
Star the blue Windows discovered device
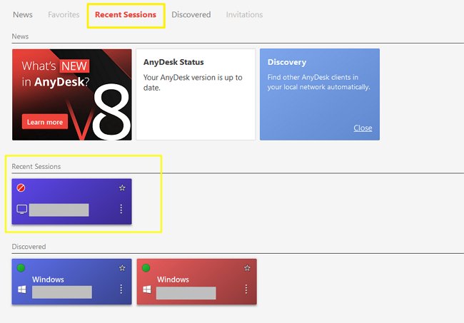point(122,267)
